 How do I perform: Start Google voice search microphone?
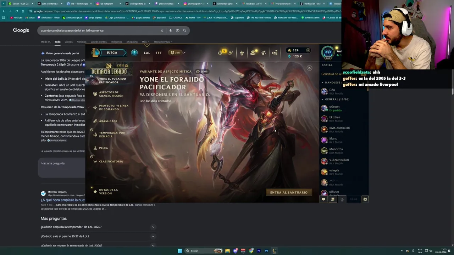171,30
